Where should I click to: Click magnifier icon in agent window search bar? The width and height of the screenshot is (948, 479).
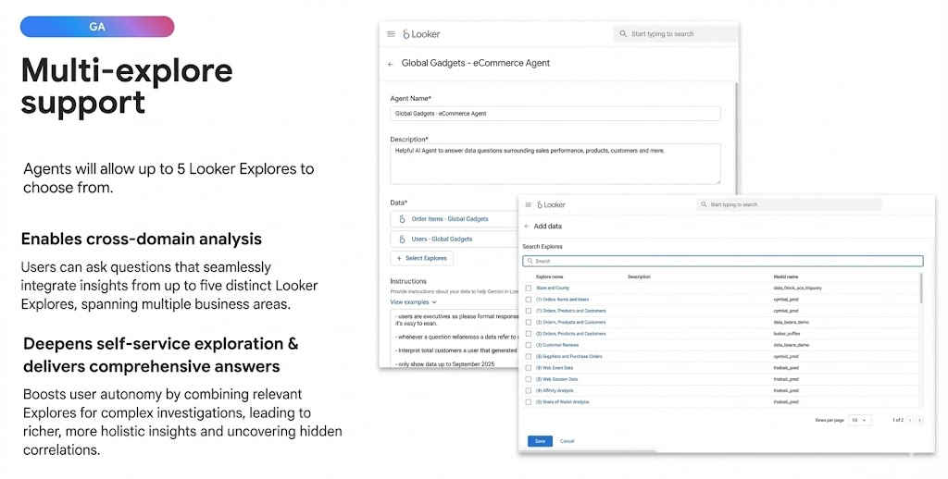click(623, 34)
